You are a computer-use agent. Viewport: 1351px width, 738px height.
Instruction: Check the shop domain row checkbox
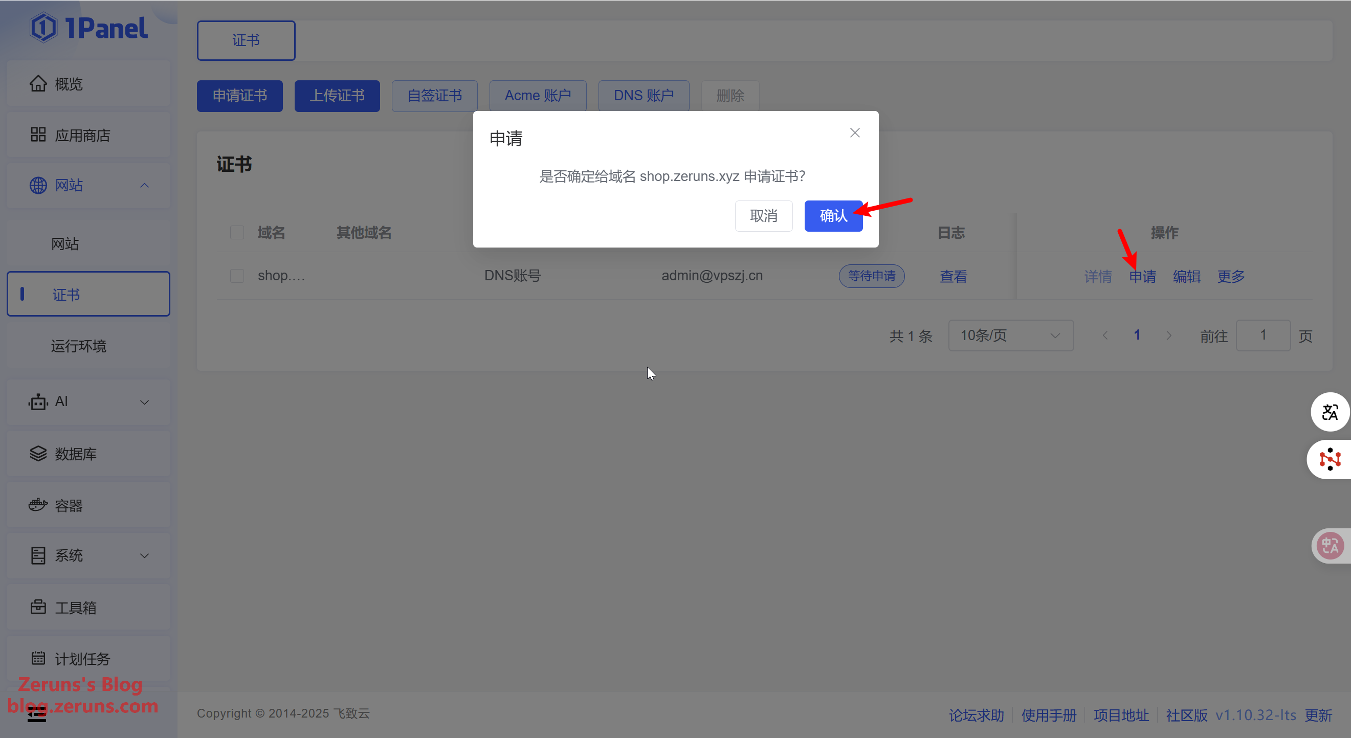237,276
